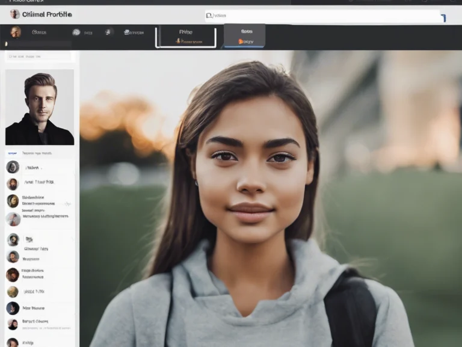Image resolution: width=462 pixels, height=347 pixels.
Task: Switch to the Boas tab
Action: point(247,31)
